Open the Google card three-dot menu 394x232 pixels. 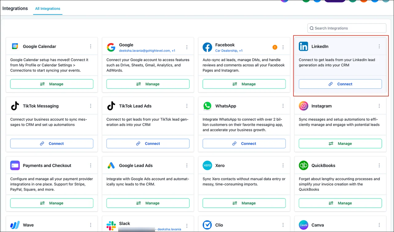(x=187, y=47)
